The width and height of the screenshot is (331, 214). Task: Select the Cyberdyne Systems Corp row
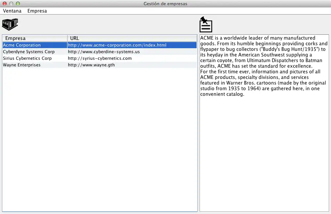[x=100, y=52]
